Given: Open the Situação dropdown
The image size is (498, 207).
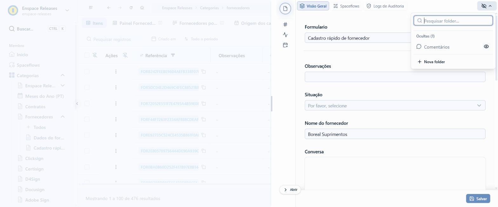Looking at the screenshot, I should (x=395, y=105).
